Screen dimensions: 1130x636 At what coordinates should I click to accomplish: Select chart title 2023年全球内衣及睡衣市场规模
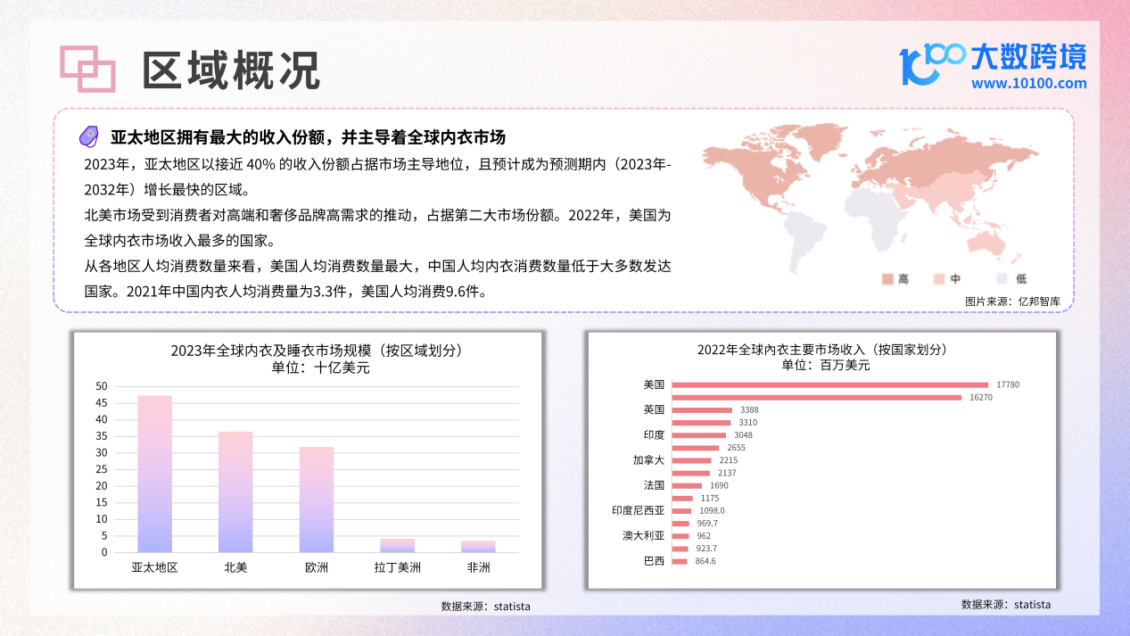pyautogui.click(x=317, y=350)
